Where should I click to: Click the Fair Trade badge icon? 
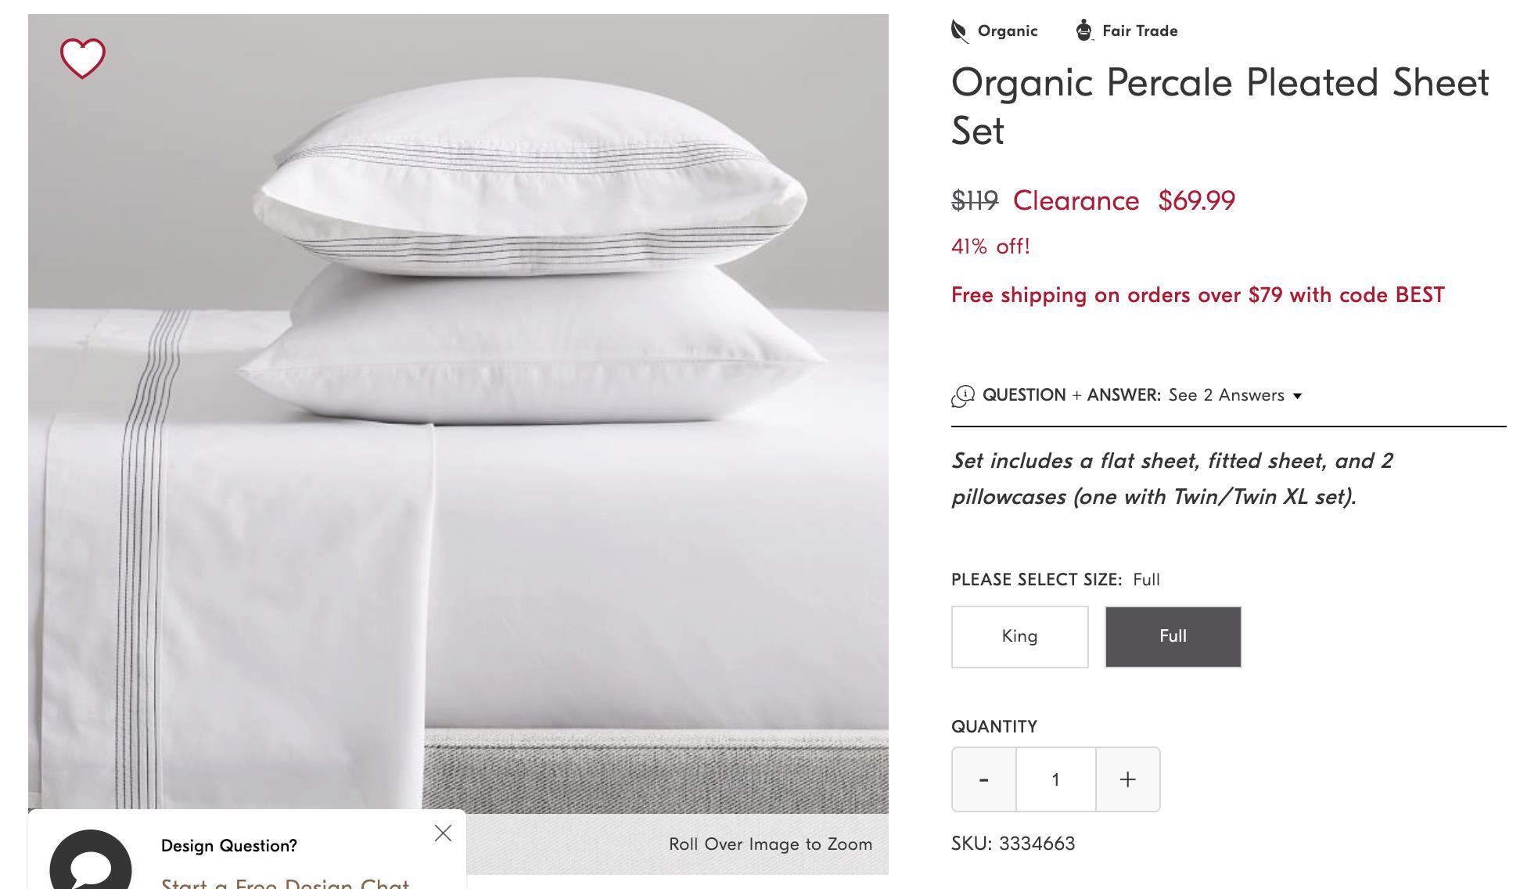[1083, 31]
